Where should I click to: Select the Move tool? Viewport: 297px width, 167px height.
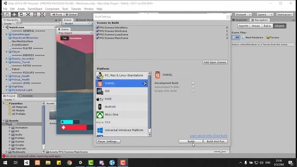[x=14, y=14]
